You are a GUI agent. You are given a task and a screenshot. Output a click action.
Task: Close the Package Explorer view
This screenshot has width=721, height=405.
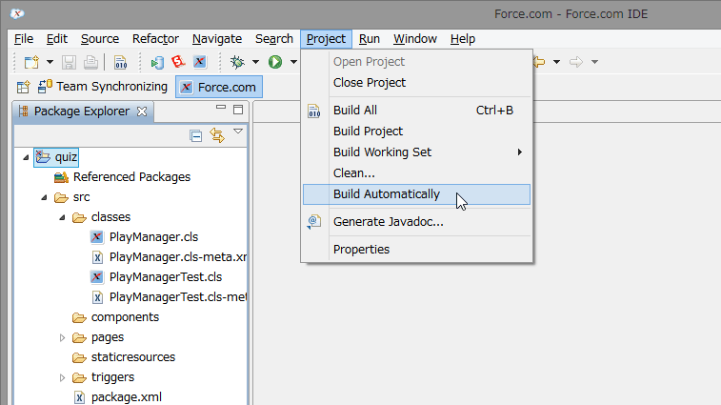click(142, 111)
